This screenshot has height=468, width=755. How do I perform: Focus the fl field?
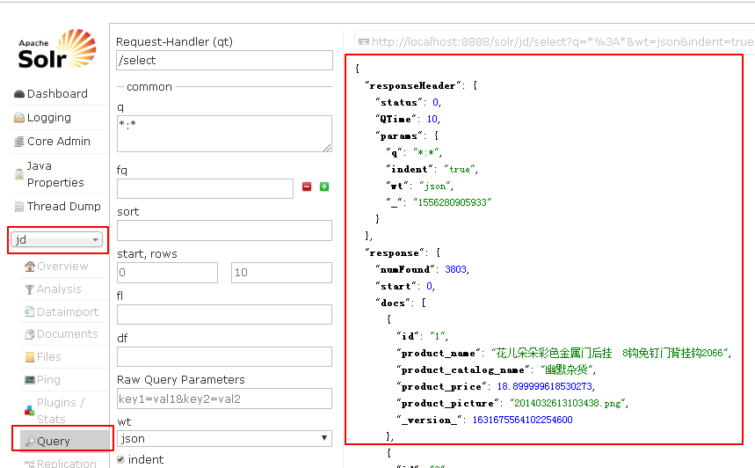(x=224, y=314)
